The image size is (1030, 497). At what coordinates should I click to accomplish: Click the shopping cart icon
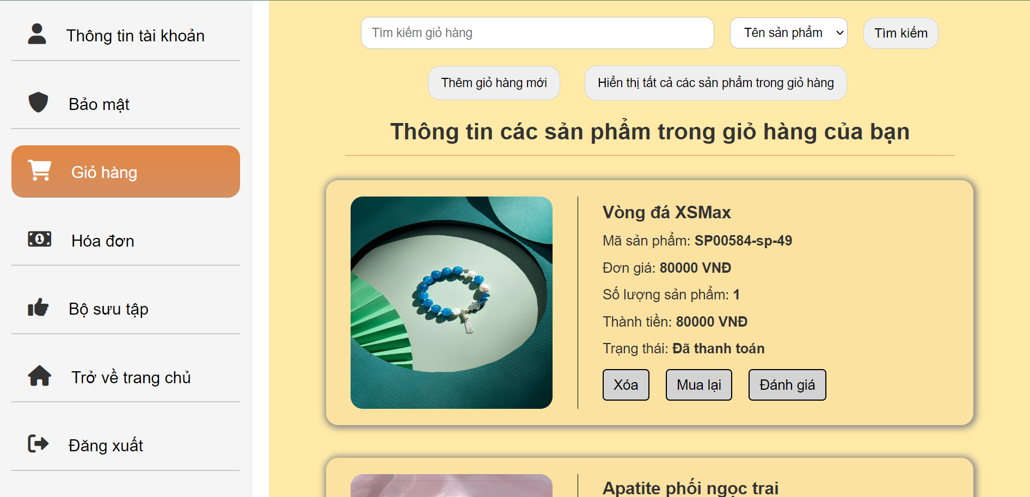click(x=40, y=170)
